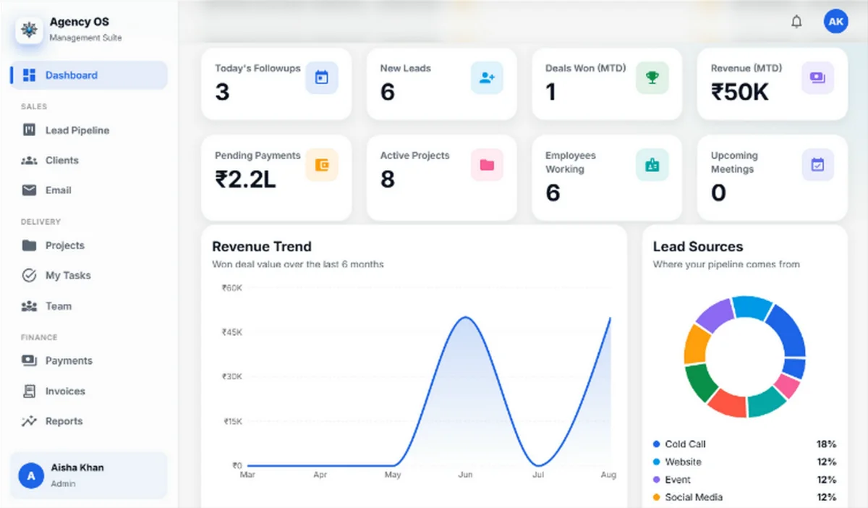Click the add-user icon on New Leads

pyautogui.click(x=487, y=77)
